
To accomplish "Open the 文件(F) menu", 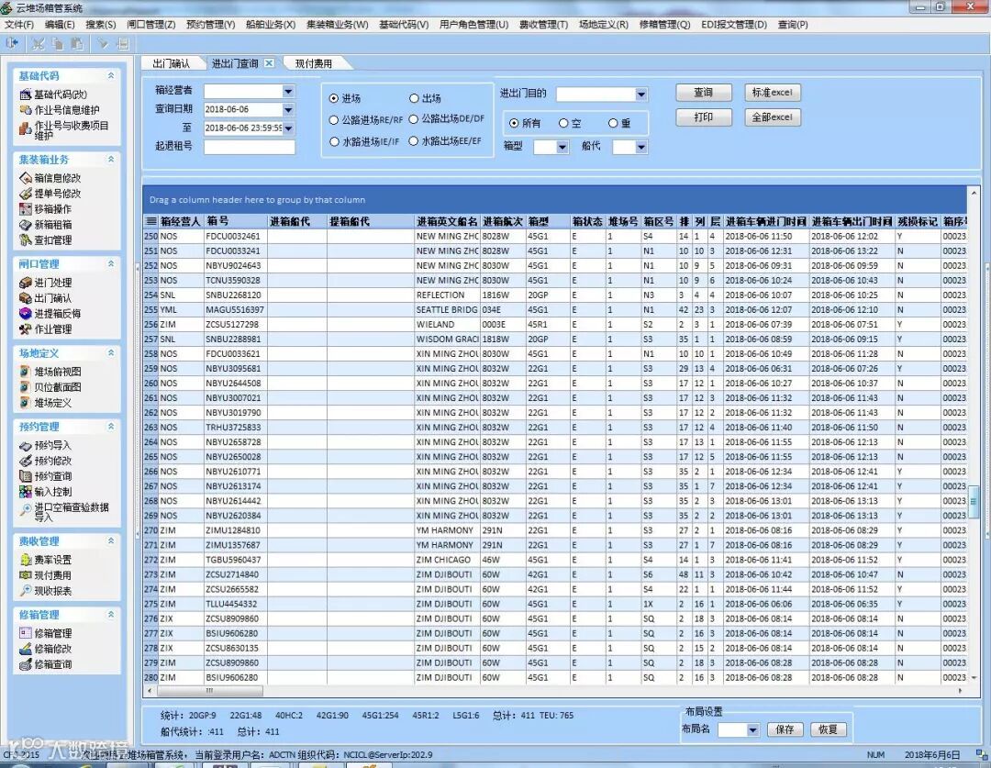I will (x=19, y=25).
